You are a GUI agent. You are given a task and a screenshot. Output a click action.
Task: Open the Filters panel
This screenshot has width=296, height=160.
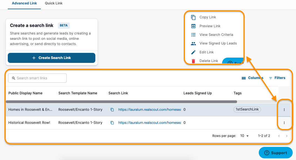click(277, 78)
